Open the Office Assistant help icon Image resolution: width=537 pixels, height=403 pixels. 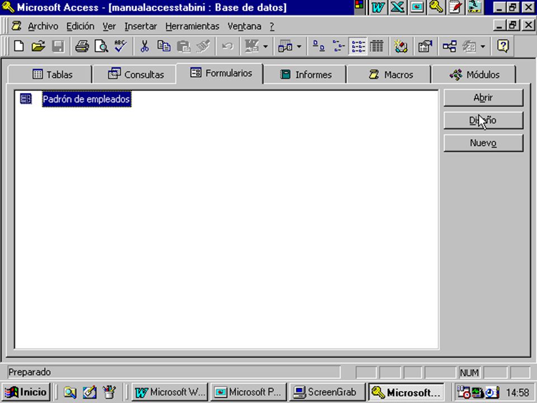point(503,46)
